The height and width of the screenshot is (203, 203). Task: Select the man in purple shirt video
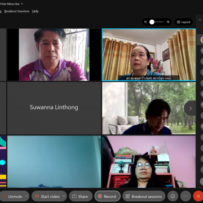click(54, 55)
